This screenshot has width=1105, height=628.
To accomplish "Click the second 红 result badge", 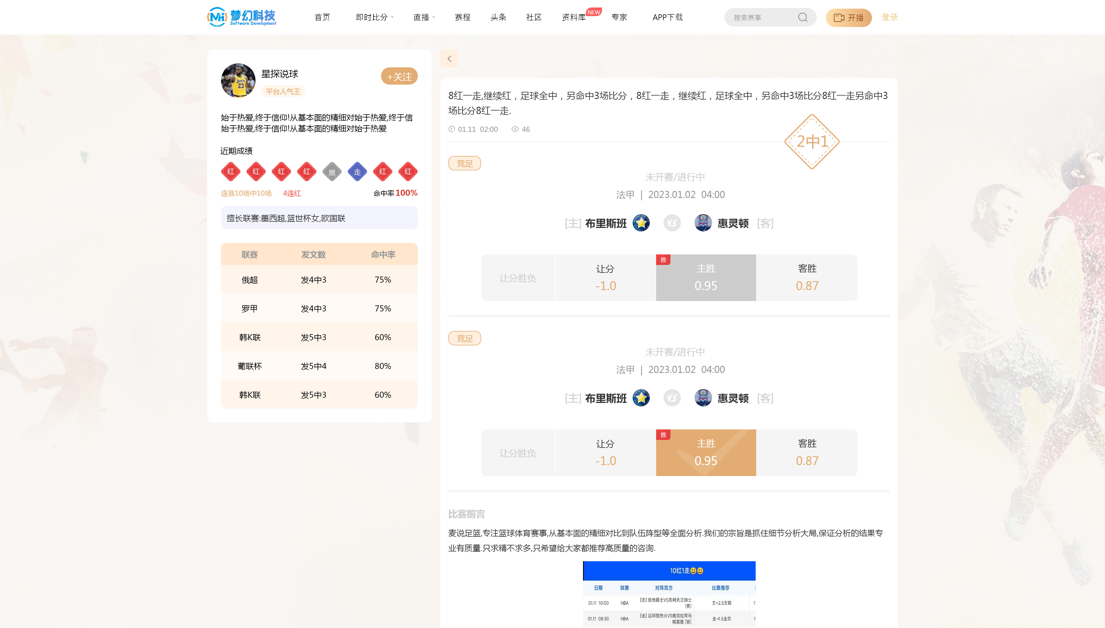I will click(256, 172).
